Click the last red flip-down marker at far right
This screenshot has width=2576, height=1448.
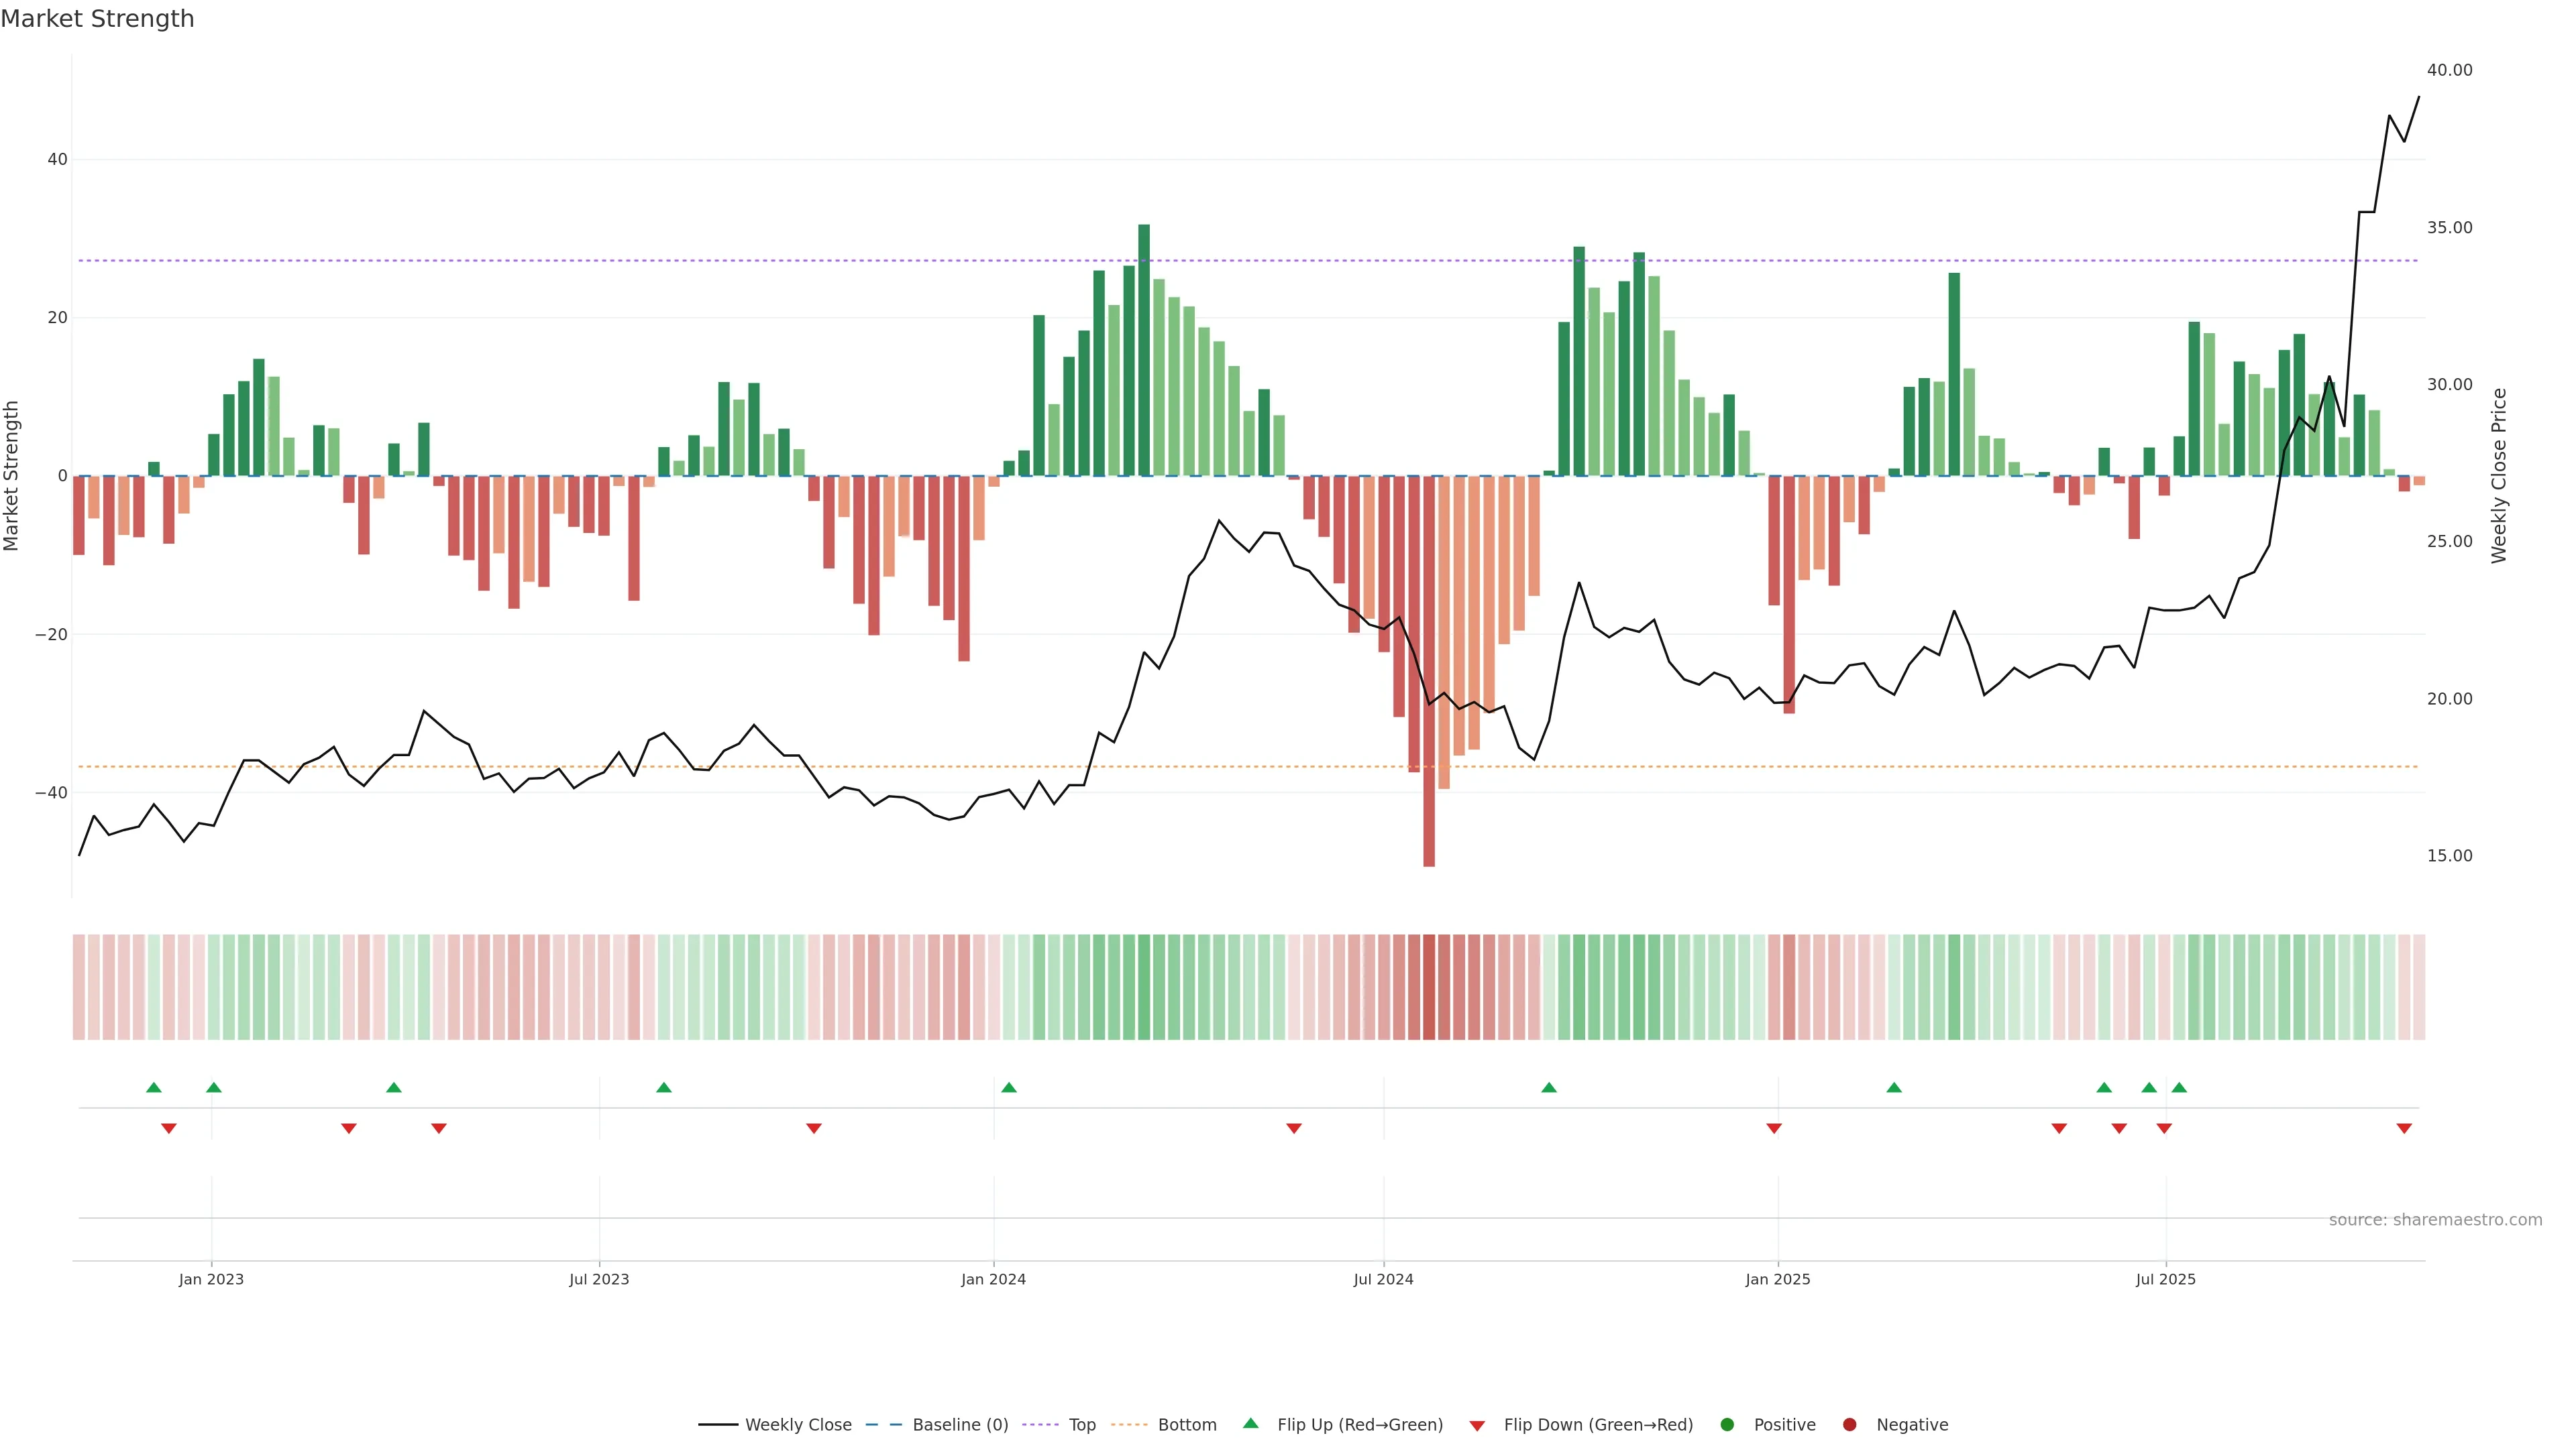[x=2404, y=1128]
